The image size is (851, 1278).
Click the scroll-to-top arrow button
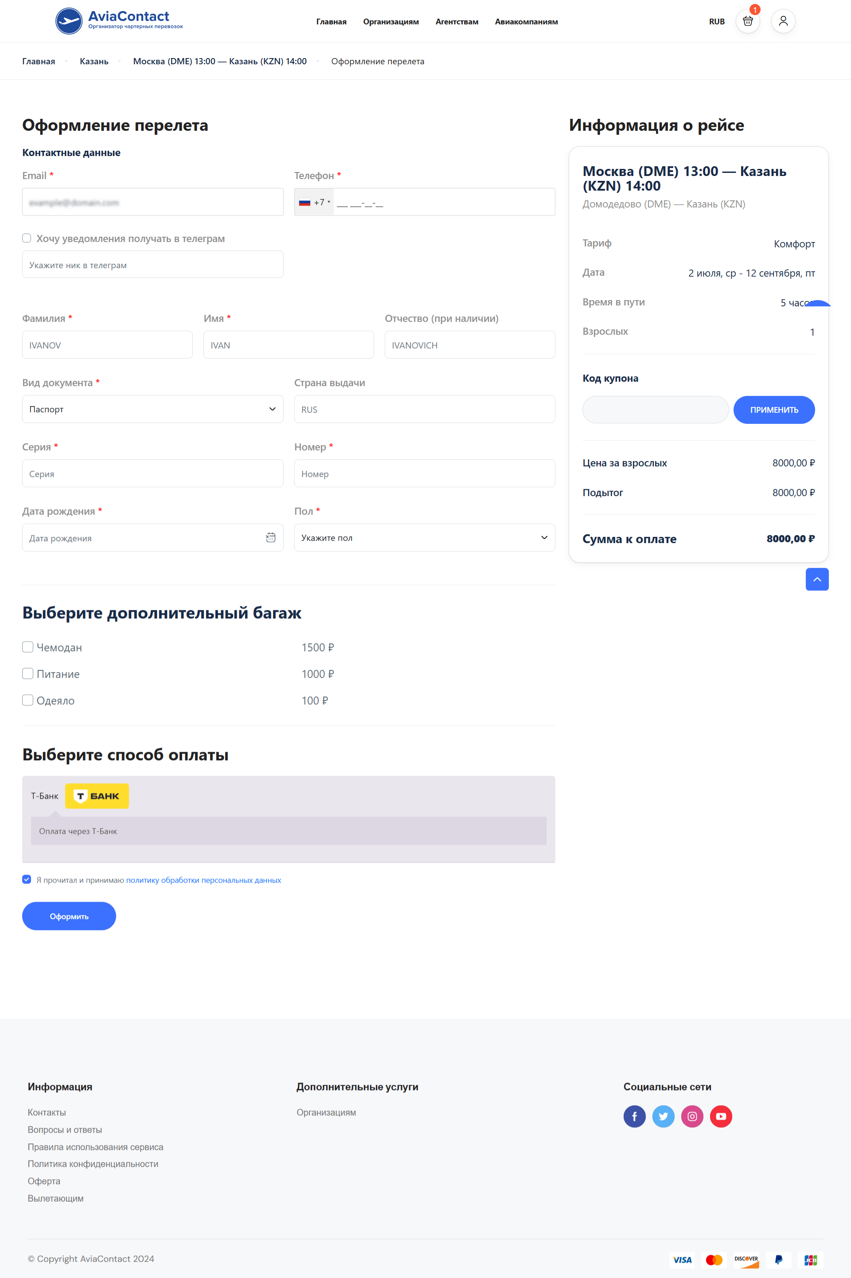tap(816, 579)
